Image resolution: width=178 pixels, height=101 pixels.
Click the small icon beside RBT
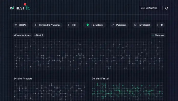click(69, 25)
